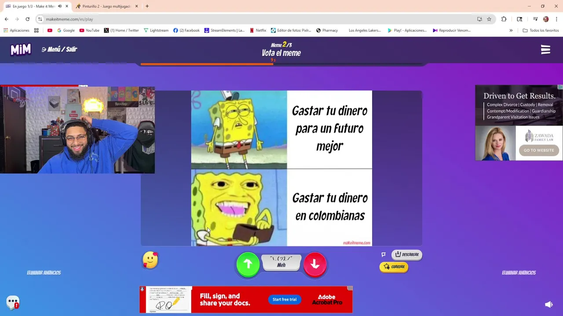Click the vote countdown progress bar
Image resolution: width=563 pixels, height=316 pixels.
click(281, 64)
